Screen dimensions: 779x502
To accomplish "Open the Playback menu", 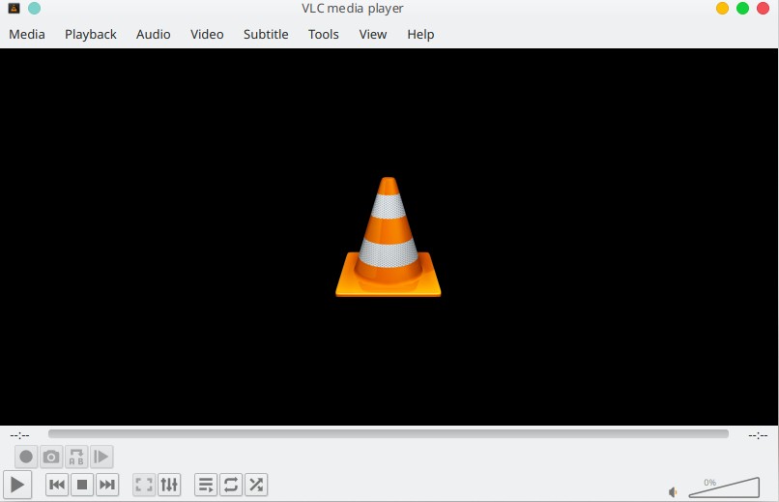I will coord(91,34).
